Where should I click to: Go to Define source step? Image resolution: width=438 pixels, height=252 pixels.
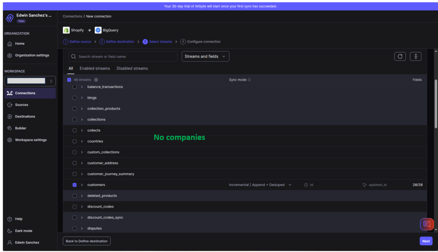77,41
